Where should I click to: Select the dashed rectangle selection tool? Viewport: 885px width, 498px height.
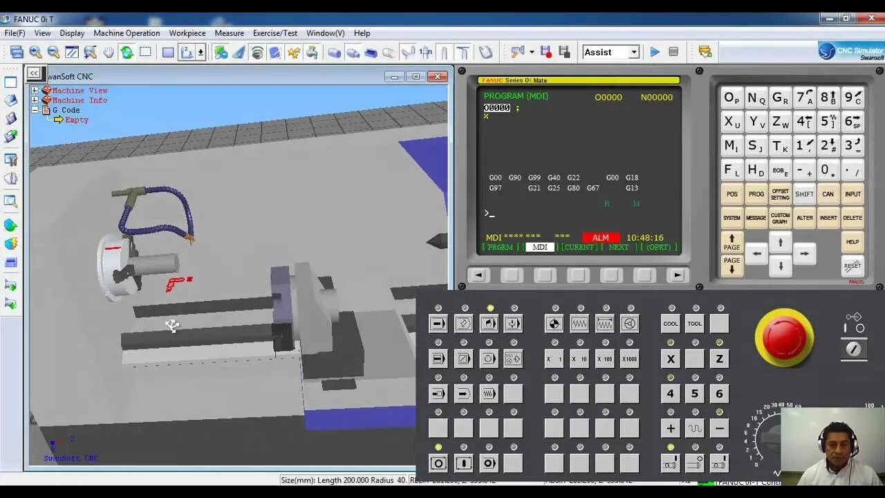(x=145, y=52)
